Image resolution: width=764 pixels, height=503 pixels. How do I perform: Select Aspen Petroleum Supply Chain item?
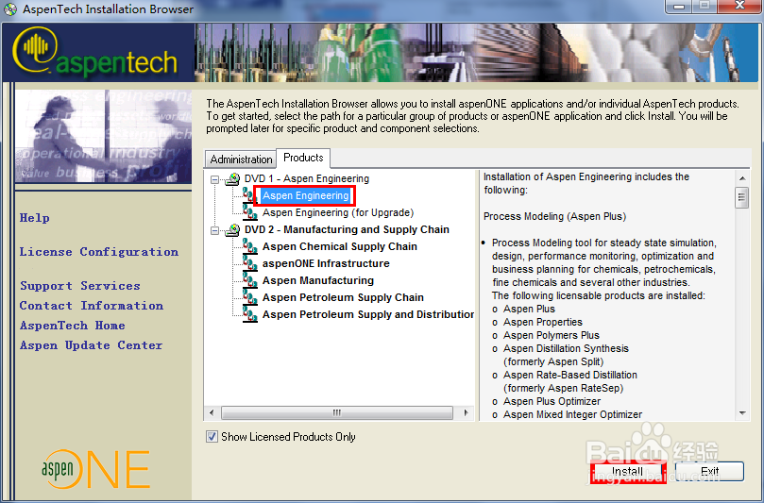pos(343,298)
